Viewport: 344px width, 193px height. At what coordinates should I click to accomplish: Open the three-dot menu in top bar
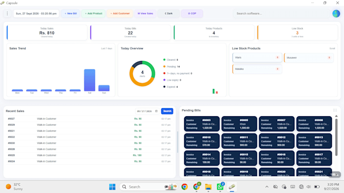click(x=7, y=14)
